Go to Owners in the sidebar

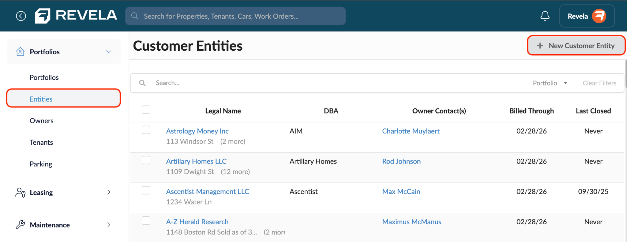click(x=42, y=121)
